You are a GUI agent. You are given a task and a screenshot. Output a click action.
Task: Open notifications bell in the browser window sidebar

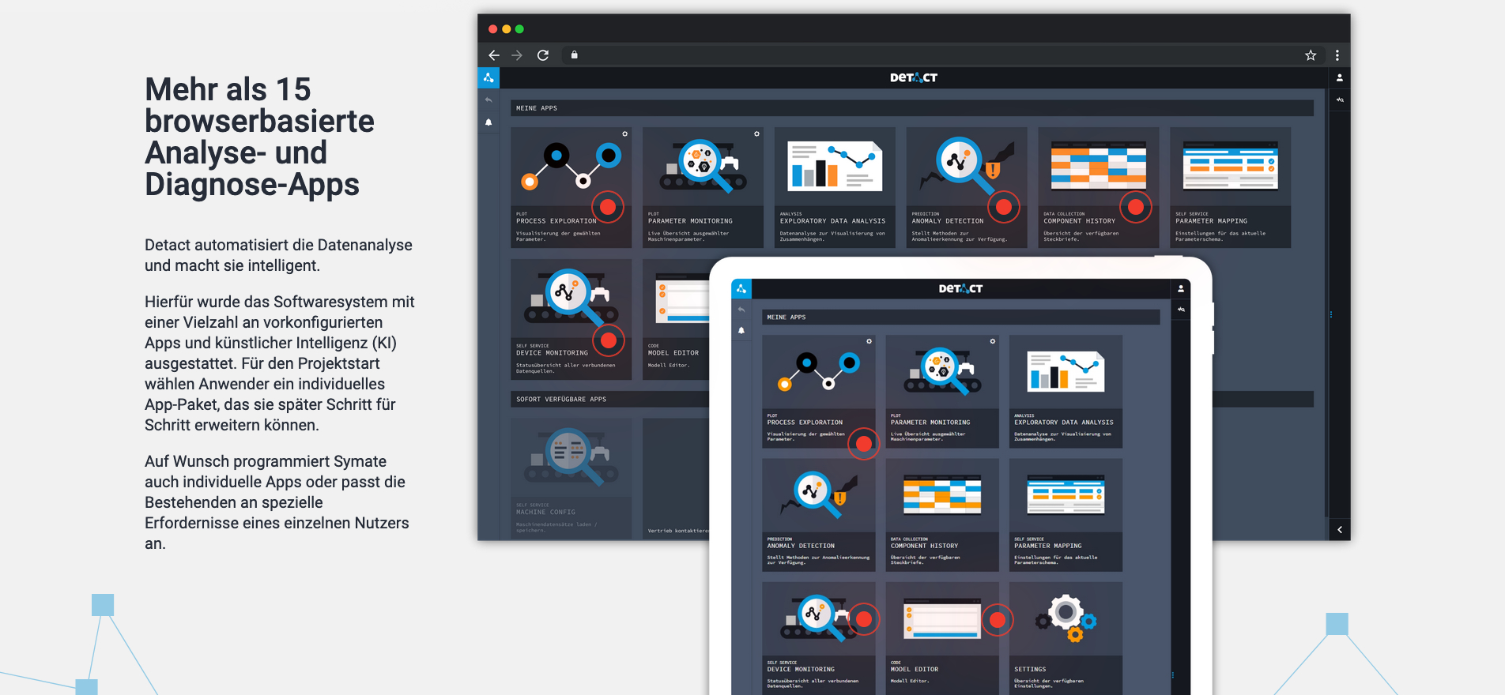(x=488, y=122)
